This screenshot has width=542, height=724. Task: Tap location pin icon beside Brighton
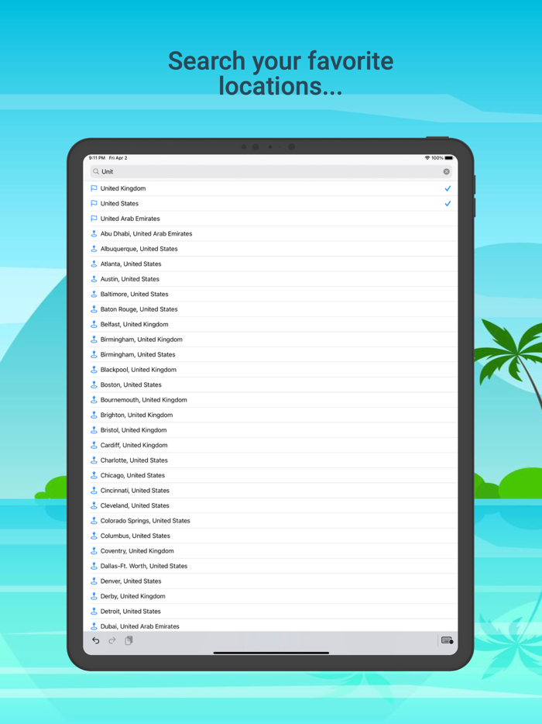pyautogui.click(x=94, y=415)
